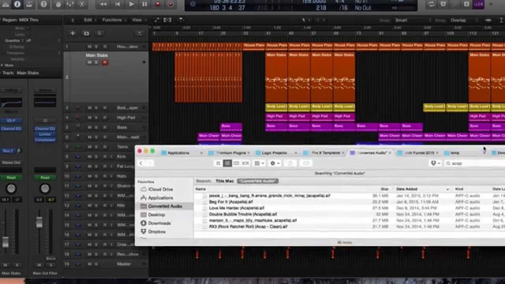This screenshot has width=505, height=284.
Task: Mute the Main Stabs track
Action: [89, 62]
